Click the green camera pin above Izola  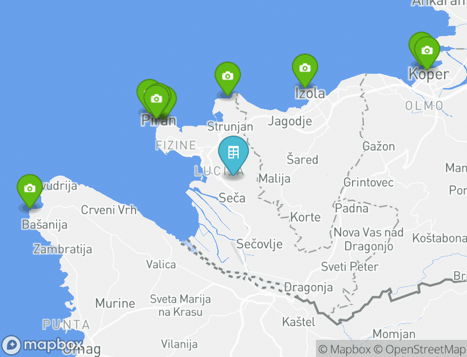point(304,70)
